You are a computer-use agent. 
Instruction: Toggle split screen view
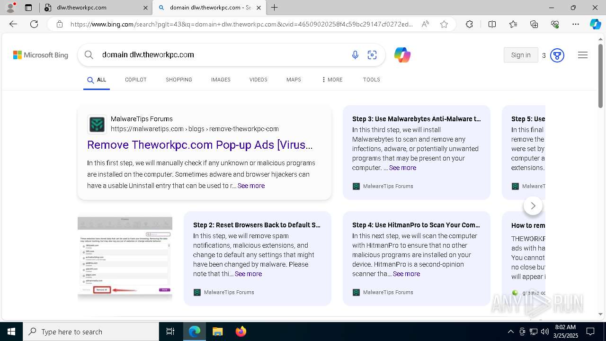492,24
